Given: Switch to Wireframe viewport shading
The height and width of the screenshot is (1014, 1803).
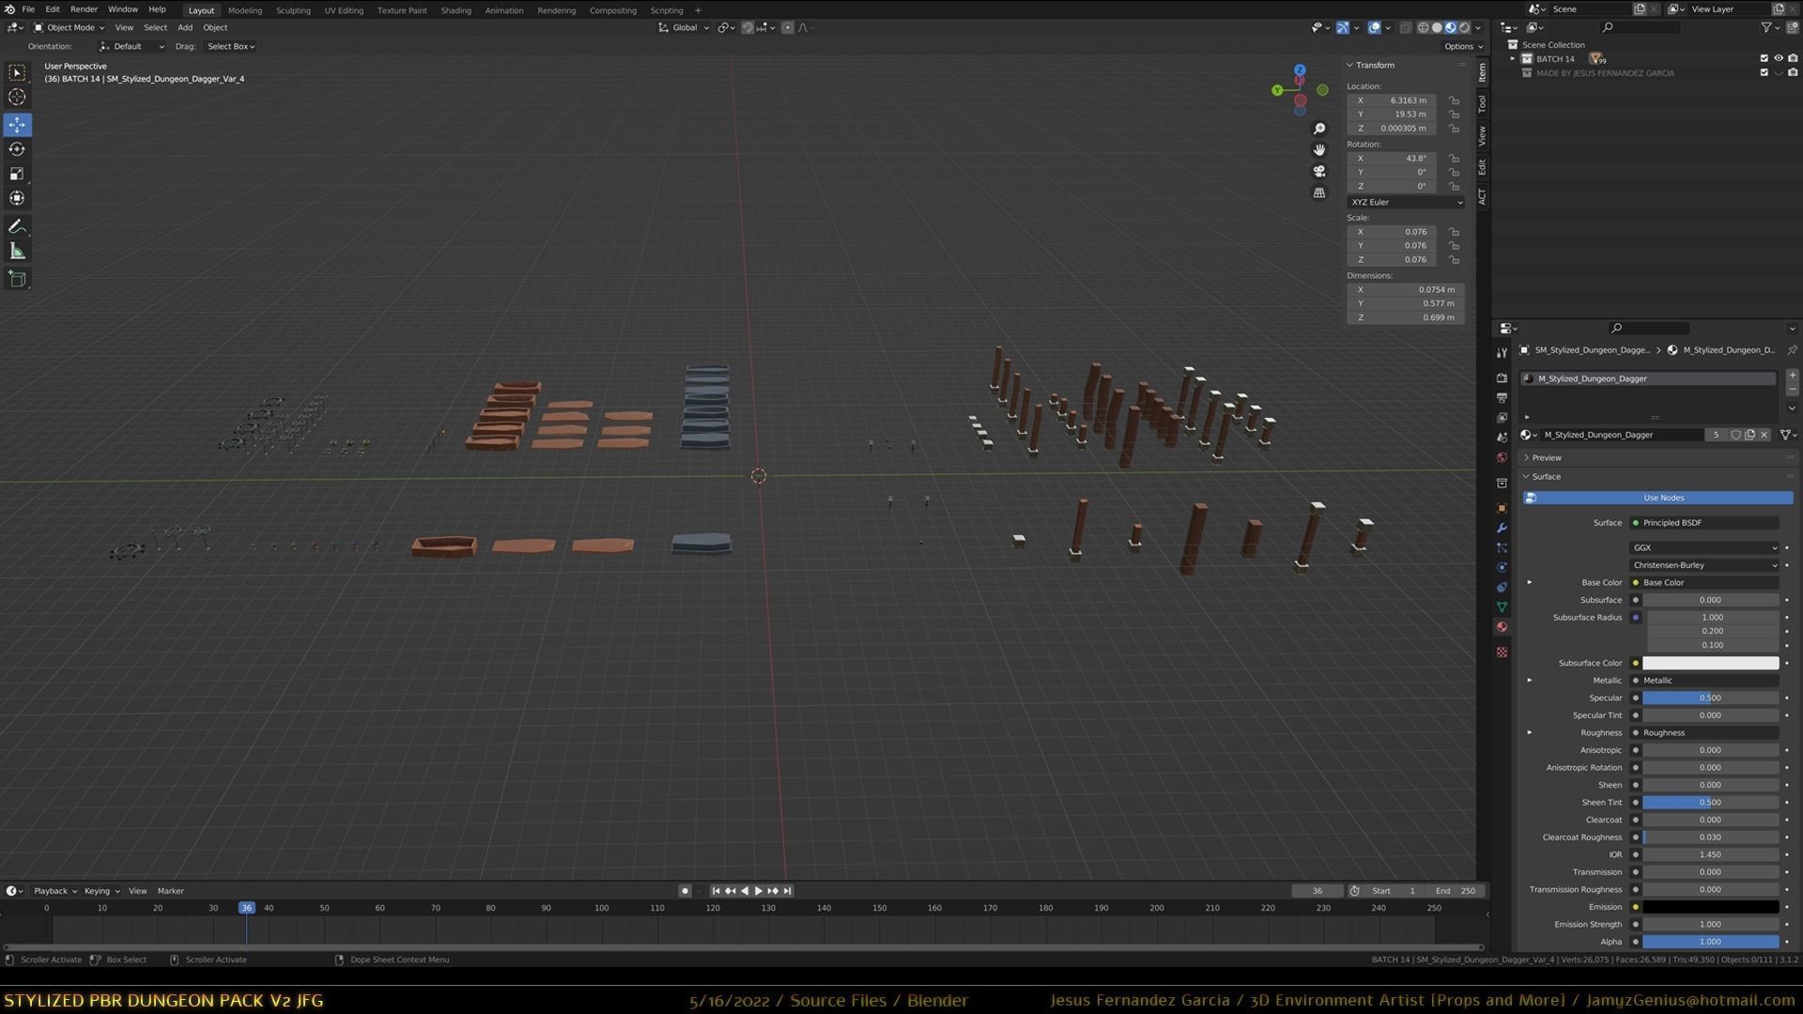Looking at the screenshot, I should click(1424, 27).
